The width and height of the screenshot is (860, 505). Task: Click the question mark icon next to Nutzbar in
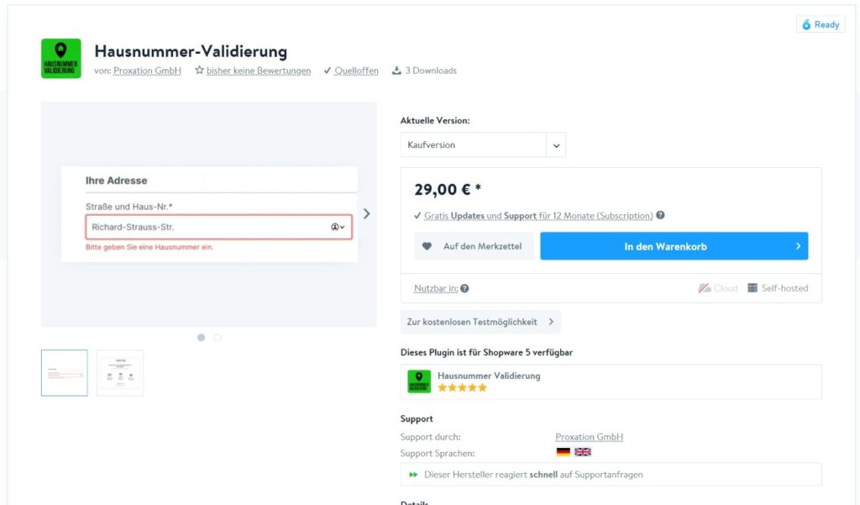pos(464,288)
